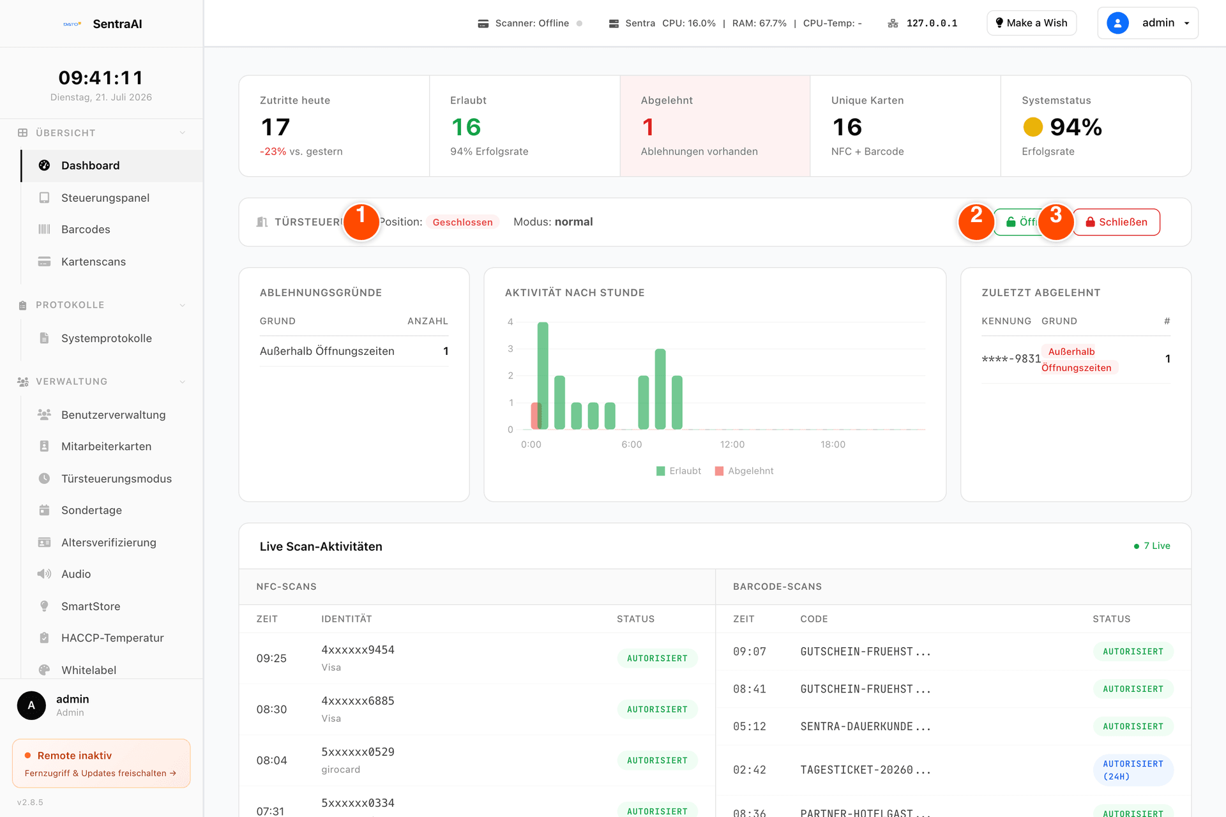Click the Unique Karten stat card

(905, 126)
